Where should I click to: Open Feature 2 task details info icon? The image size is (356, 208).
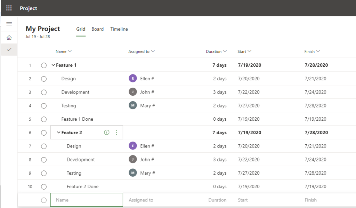[x=107, y=133]
